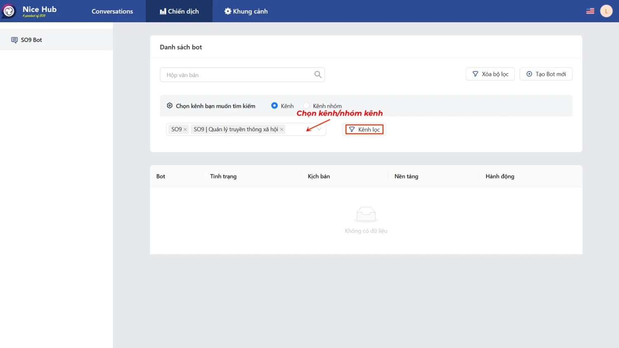619x348 pixels.
Task: Open the language flag selector
Action: (x=590, y=11)
